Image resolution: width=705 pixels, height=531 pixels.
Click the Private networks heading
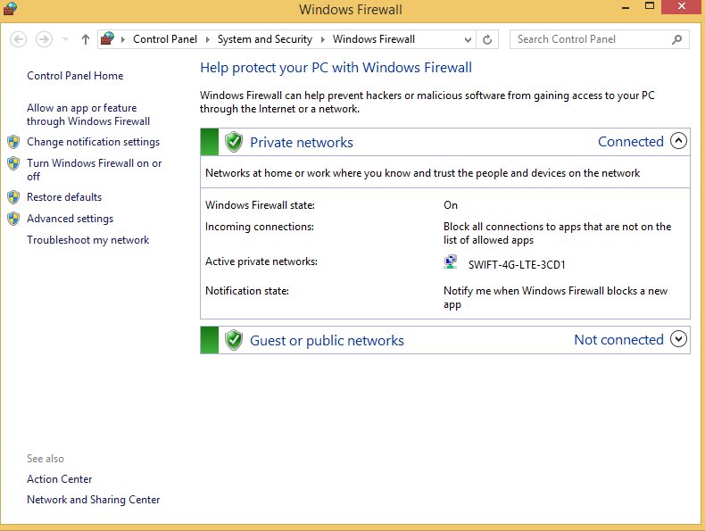click(302, 143)
